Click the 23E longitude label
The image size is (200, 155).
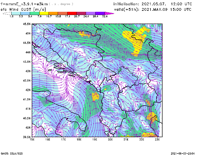tap(157, 139)
